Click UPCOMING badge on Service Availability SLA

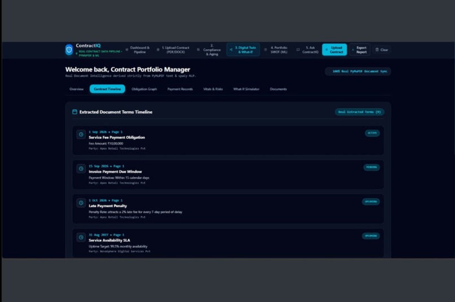click(x=371, y=236)
